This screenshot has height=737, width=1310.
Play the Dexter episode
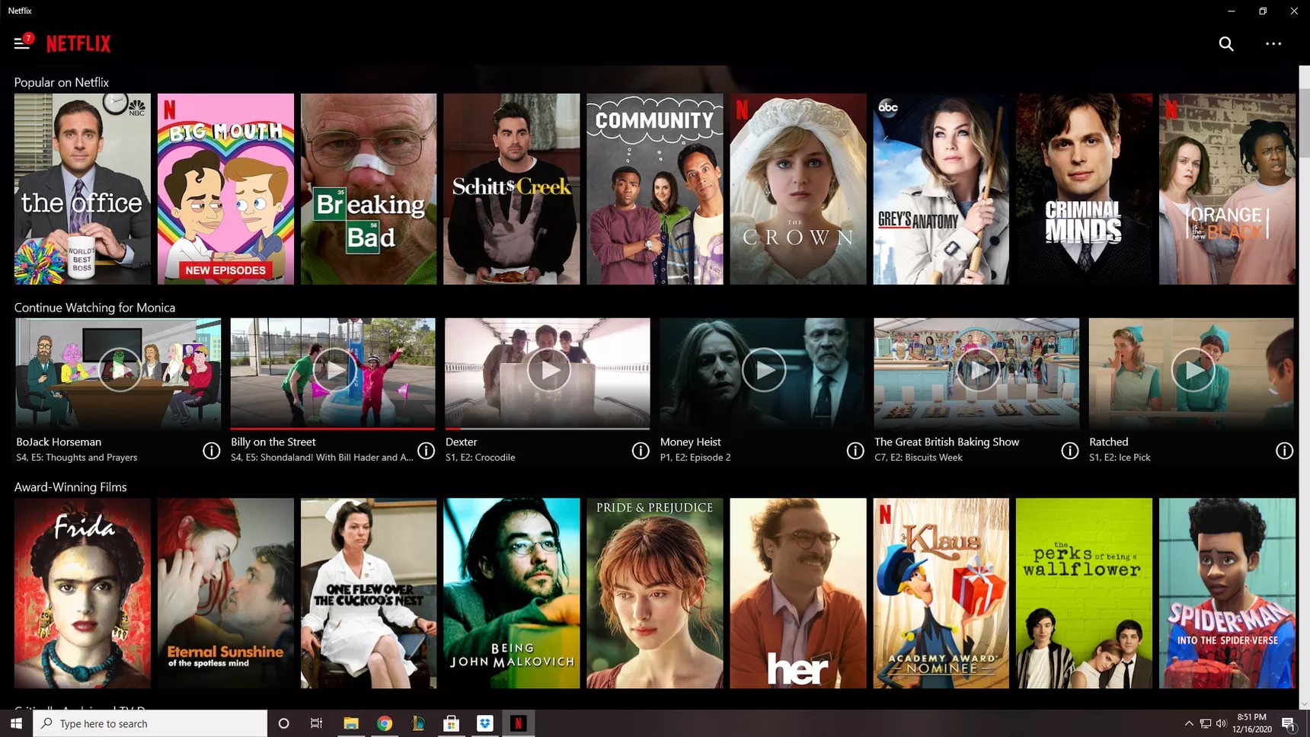(x=548, y=370)
